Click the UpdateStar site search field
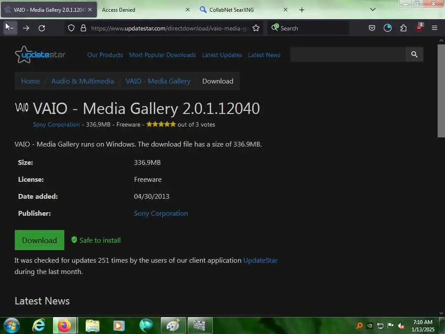Screen dimensions: 445x334 tap(348, 54)
